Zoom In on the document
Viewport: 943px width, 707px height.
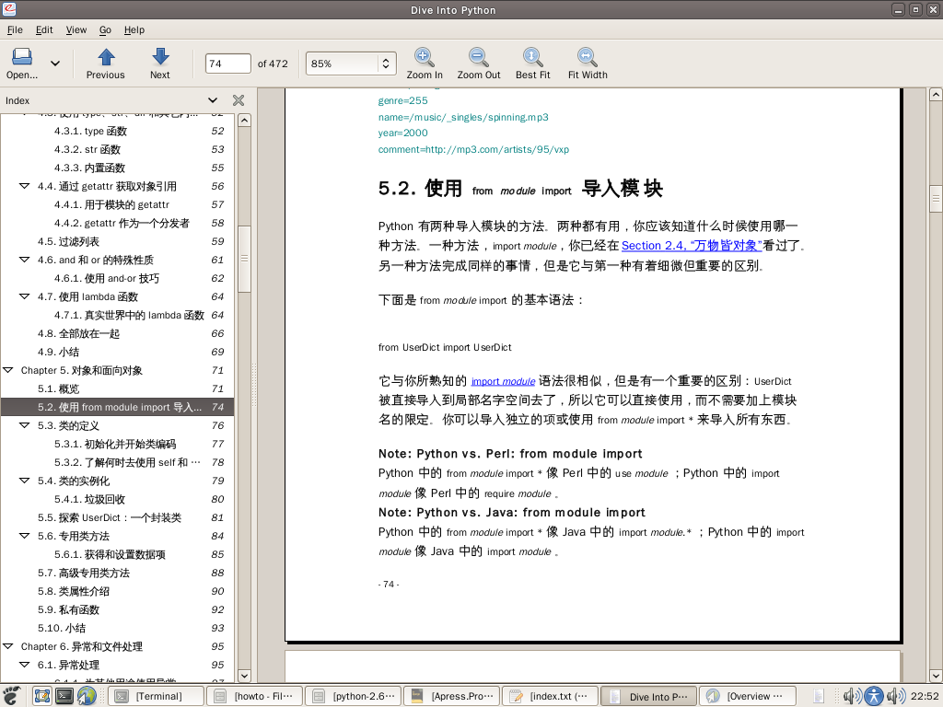[x=425, y=57]
